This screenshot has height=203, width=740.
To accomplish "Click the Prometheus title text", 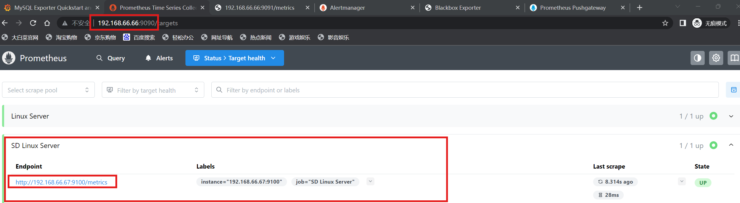I will tap(43, 58).
